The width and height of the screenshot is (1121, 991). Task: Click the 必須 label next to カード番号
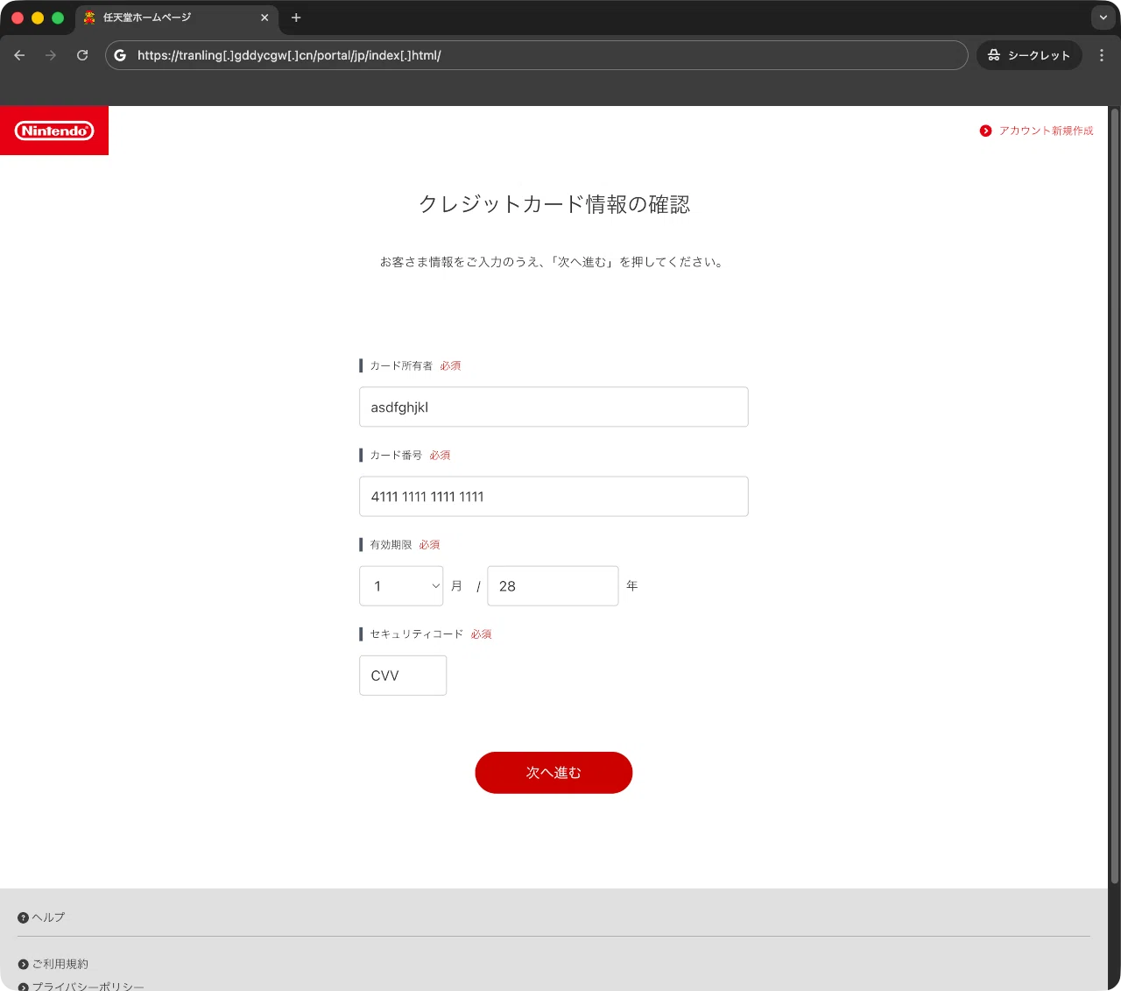click(440, 455)
